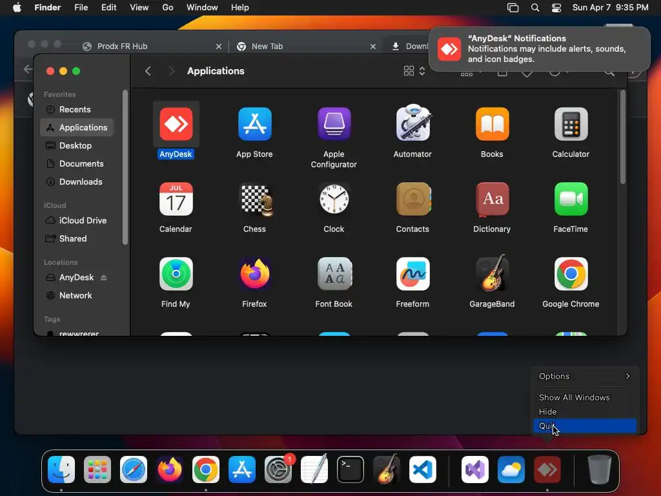Choose Quit in the Dock menu
661x496 pixels.
[585, 426]
